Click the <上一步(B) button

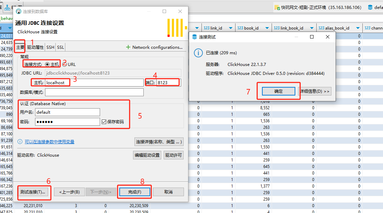click(x=69, y=192)
